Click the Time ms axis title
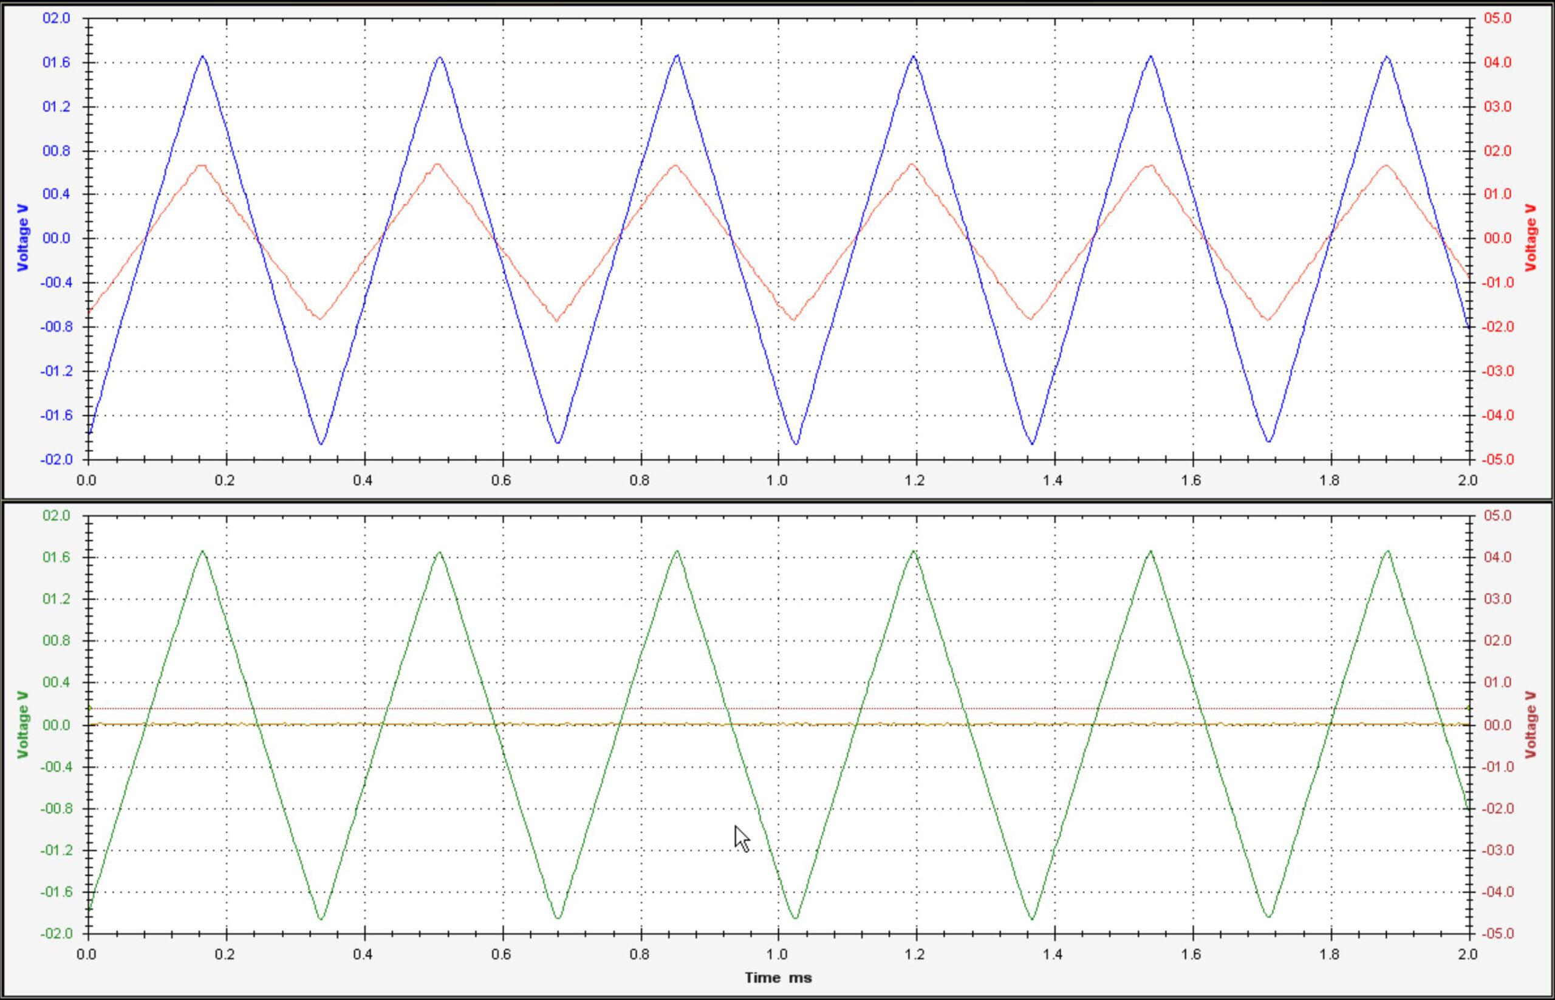Image resolution: width=1555 pixels, height=1000 pixels. (x=778, y=978)
